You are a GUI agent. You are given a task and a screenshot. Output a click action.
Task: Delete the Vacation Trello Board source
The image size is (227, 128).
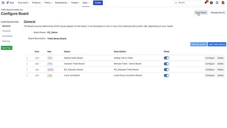pyautogui.click(x=221, y=64)
